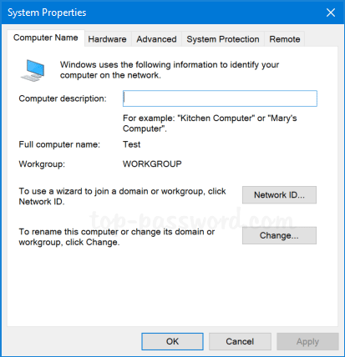This screenshot has width=345, height=357.
Task: Close the System Properties dialog
Action: tap(331, 13)
